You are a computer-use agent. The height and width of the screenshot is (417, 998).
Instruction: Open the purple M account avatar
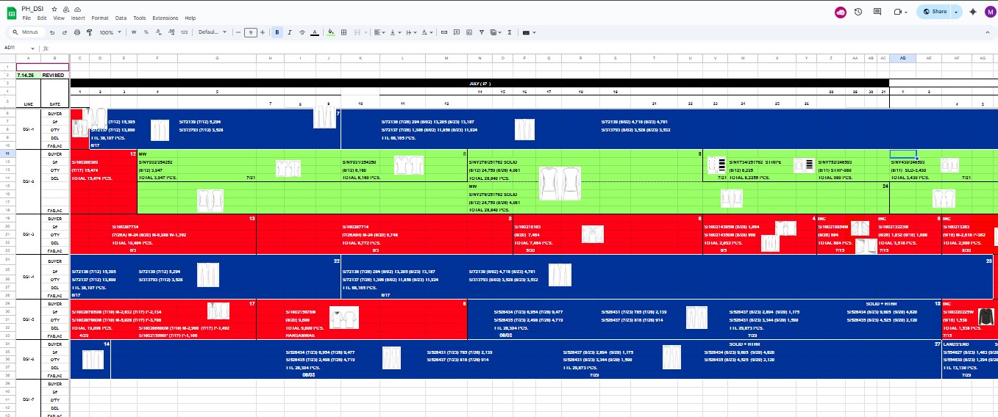point(990,12)
